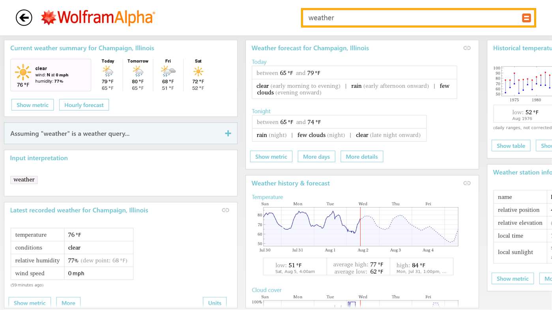
Task: Go back using the back arrow icon
Action: [x=24, y=18]
